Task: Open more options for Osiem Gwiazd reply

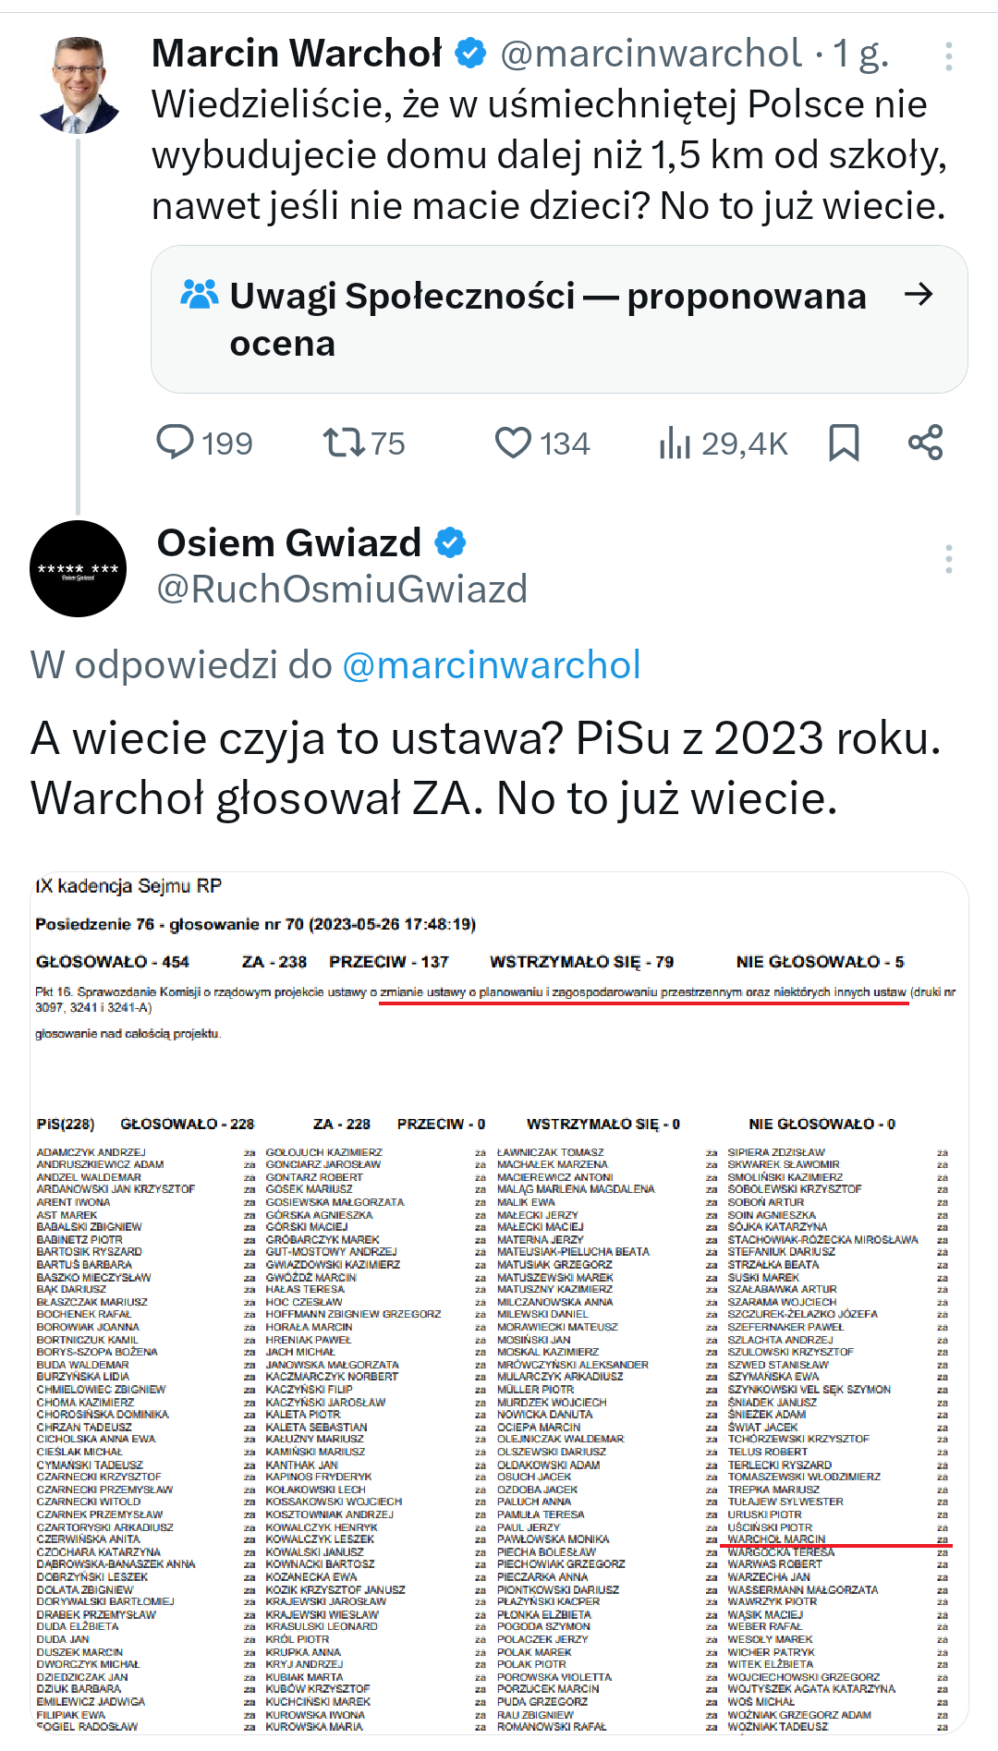Action: (x=948, y=559)
